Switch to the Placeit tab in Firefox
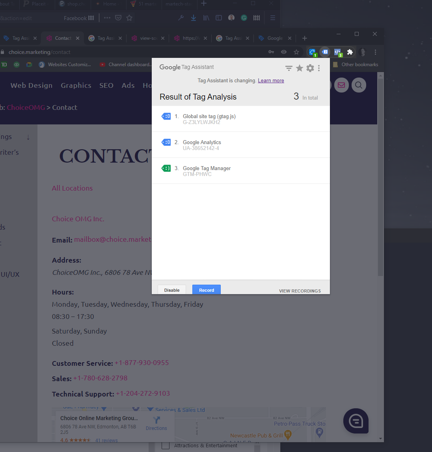The width and height of the screenshot is (432, 452). [37, 4]
